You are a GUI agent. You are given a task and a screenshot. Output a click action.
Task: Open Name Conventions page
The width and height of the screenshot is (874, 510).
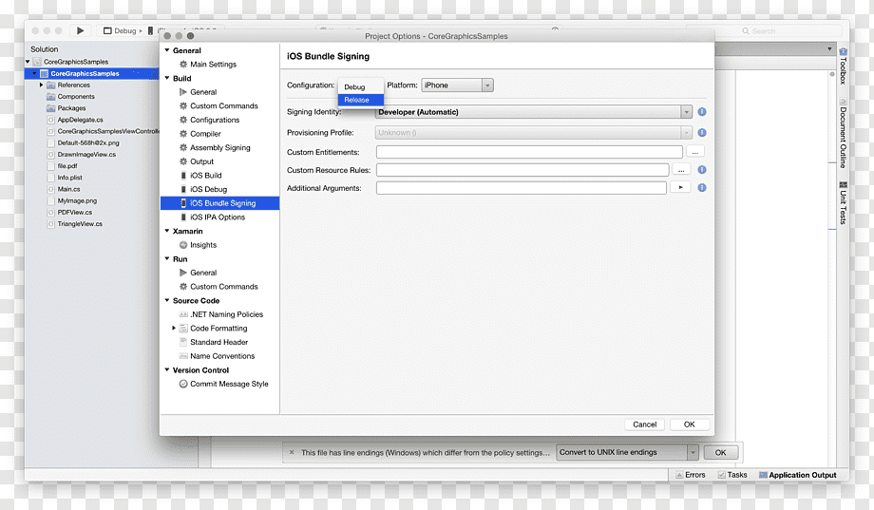point(222,356)
